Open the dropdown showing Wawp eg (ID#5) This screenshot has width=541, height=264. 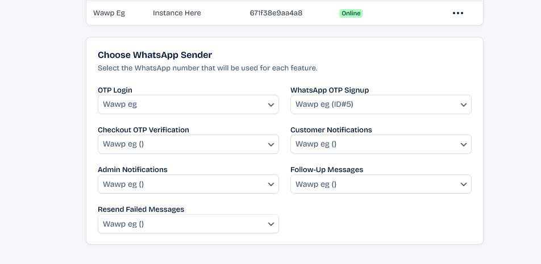tap(381, 104)
